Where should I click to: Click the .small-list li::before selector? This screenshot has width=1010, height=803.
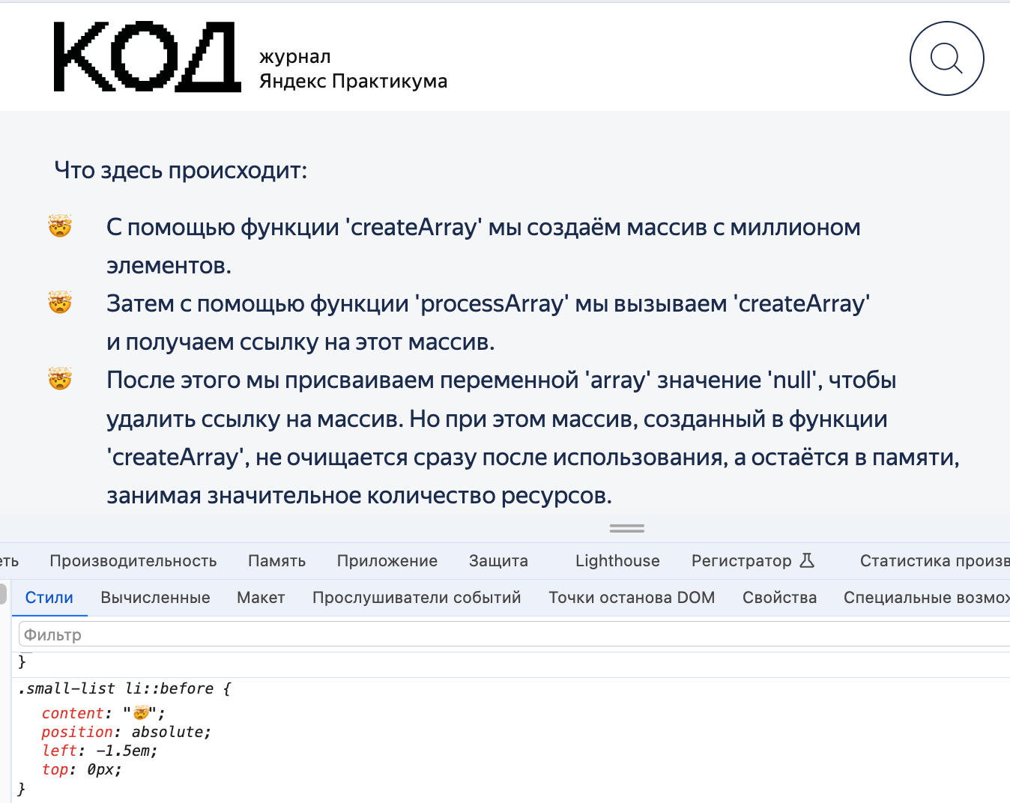tap(112, 688)
